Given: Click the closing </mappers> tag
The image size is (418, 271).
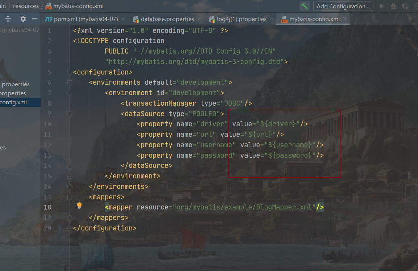Looking at the screenshot, I should pos(109,218).
